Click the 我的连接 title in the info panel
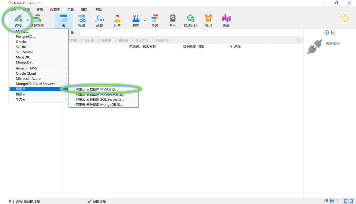356x204 pixels. point(333,43)
